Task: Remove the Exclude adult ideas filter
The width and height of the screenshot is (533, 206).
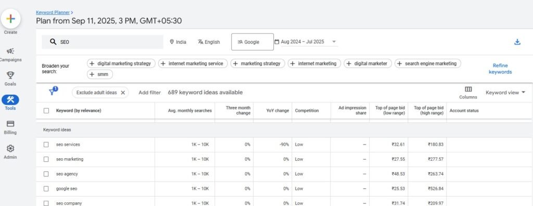Action: [x=123, y=93]
